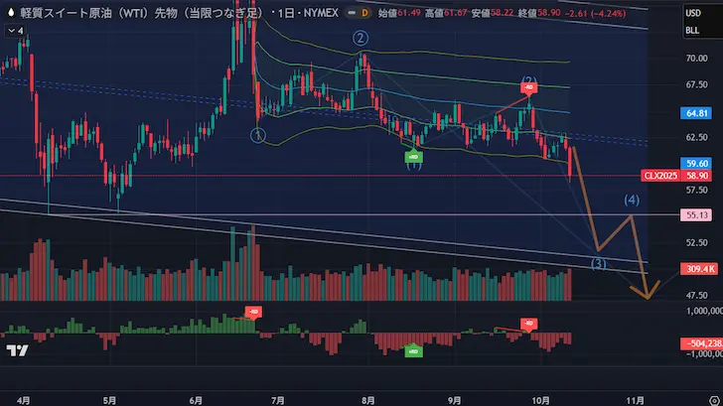
Task: Click red -RD marker above late-September oscillator
Action: [x=529, y=324]
